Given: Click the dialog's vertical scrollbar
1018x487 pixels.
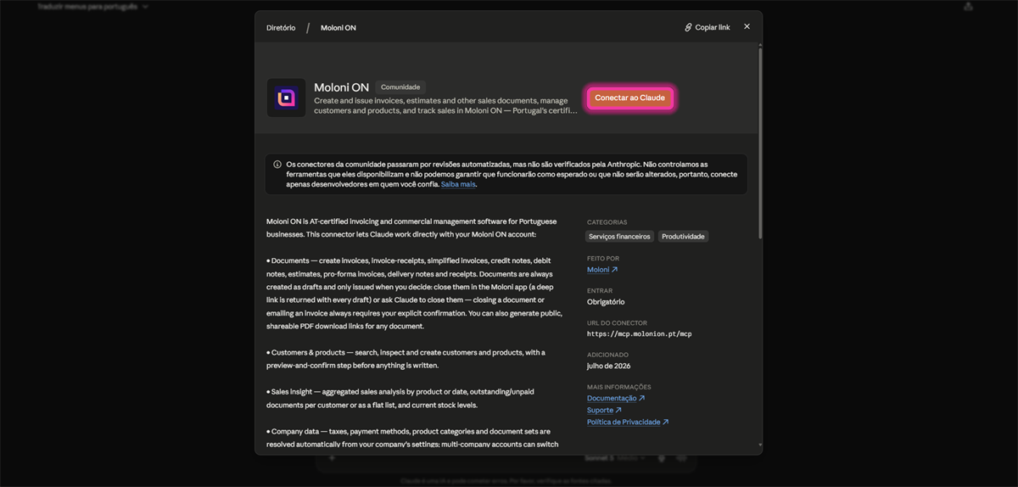Looking at the screenshot, I should (759, 144).
